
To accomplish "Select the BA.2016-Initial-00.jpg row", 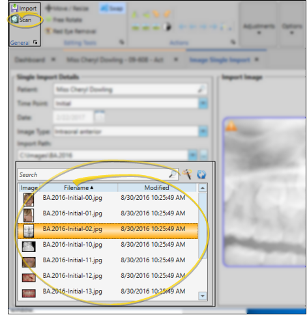I will click(108, 199).
